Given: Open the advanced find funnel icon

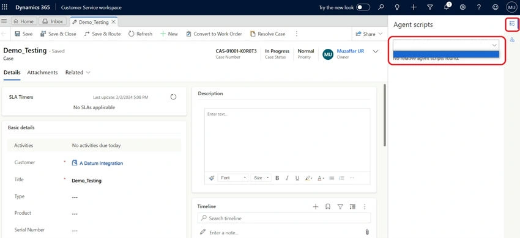Looking at the screenshot, I should click(430, 7).
